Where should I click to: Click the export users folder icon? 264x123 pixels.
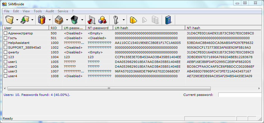click(x=25, y=20)
